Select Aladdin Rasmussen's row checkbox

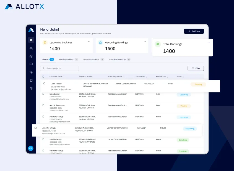point(43,105)
